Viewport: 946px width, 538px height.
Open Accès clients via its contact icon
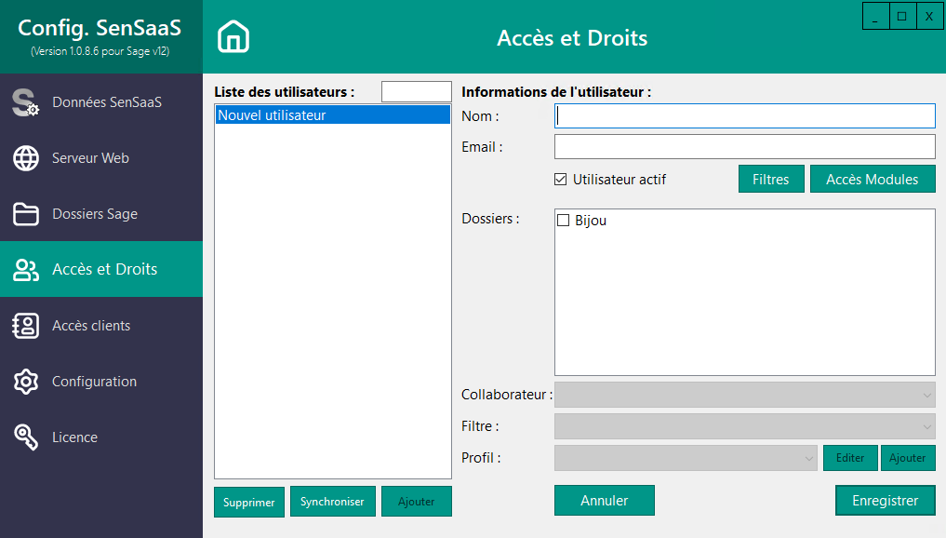[27, 325]
